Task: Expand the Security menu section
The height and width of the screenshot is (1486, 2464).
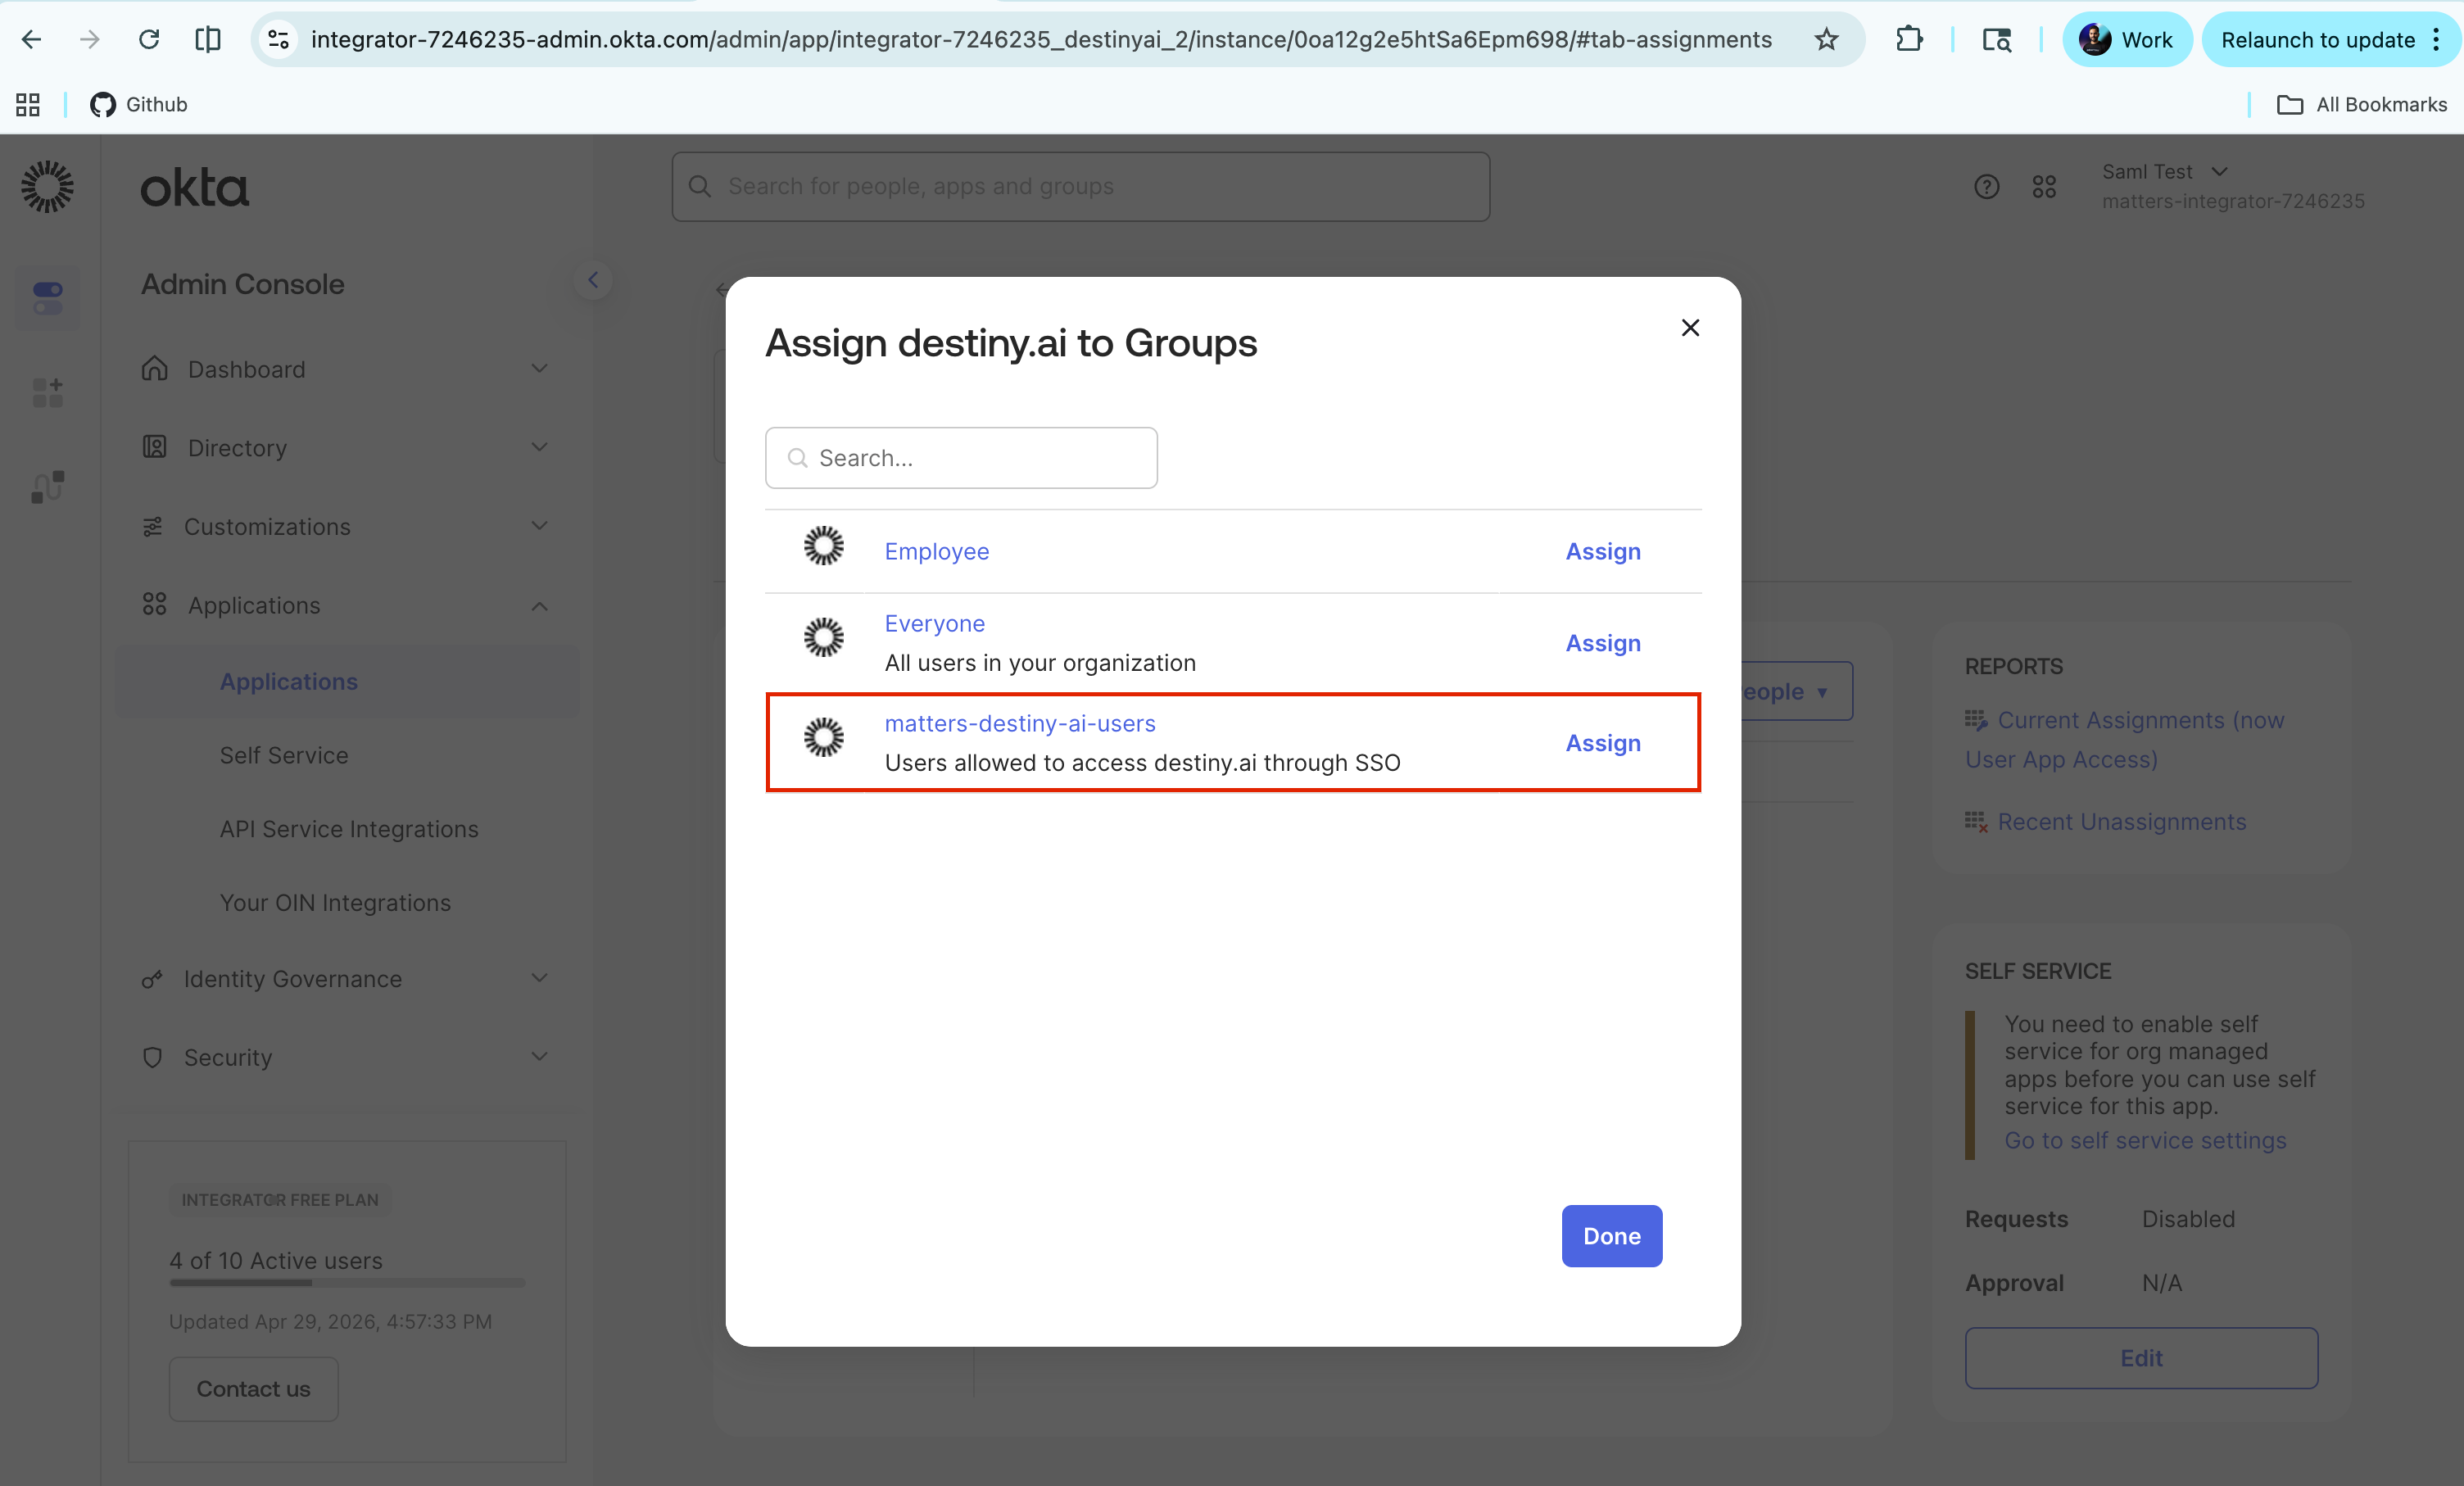Action: [345, 1057]
